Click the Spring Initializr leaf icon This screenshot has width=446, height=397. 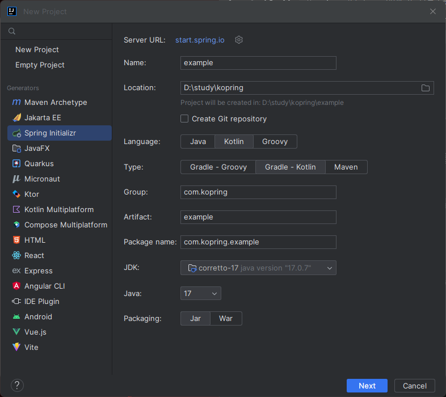point(16,133)
